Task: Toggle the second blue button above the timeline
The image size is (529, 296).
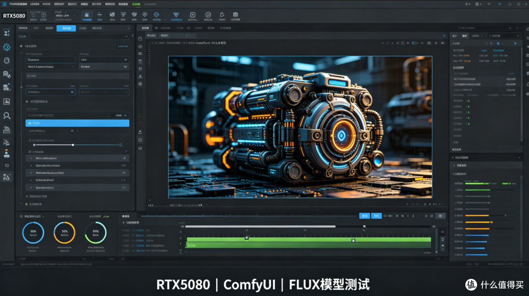Action: pos(376,216)
